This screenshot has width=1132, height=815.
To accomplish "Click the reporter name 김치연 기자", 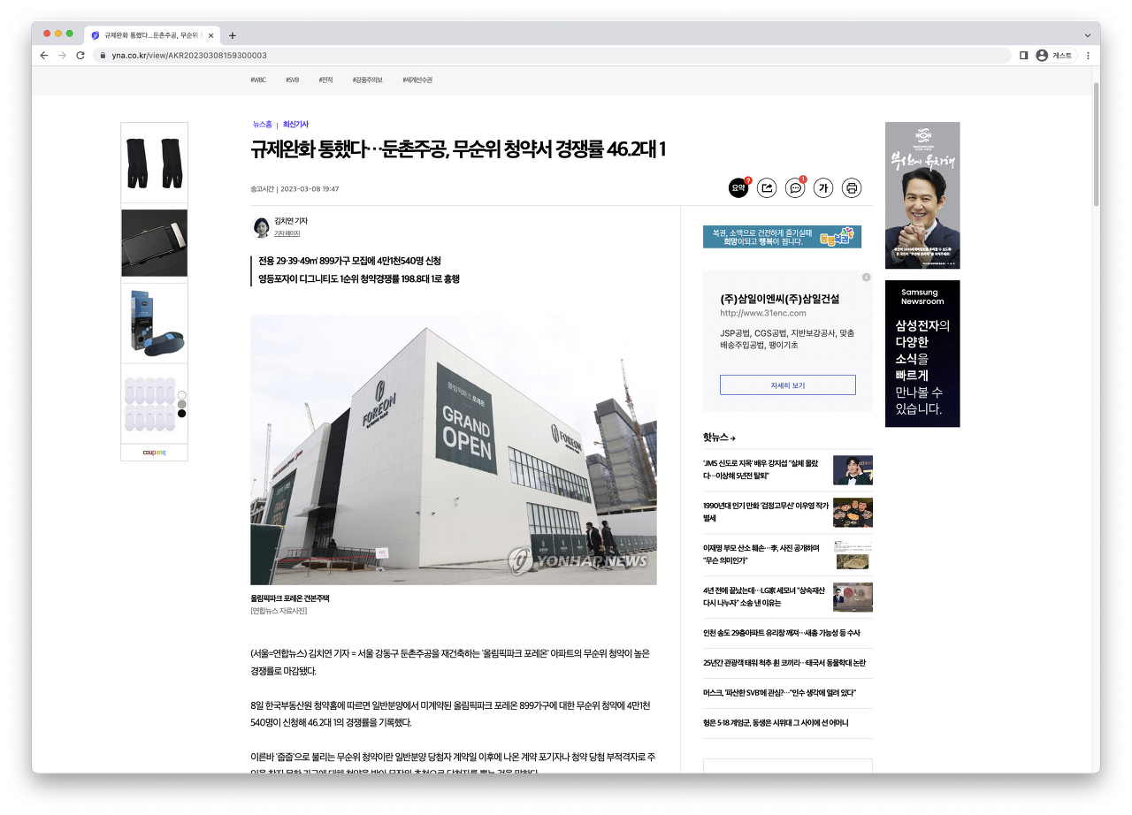I will [x=291, y=221].
